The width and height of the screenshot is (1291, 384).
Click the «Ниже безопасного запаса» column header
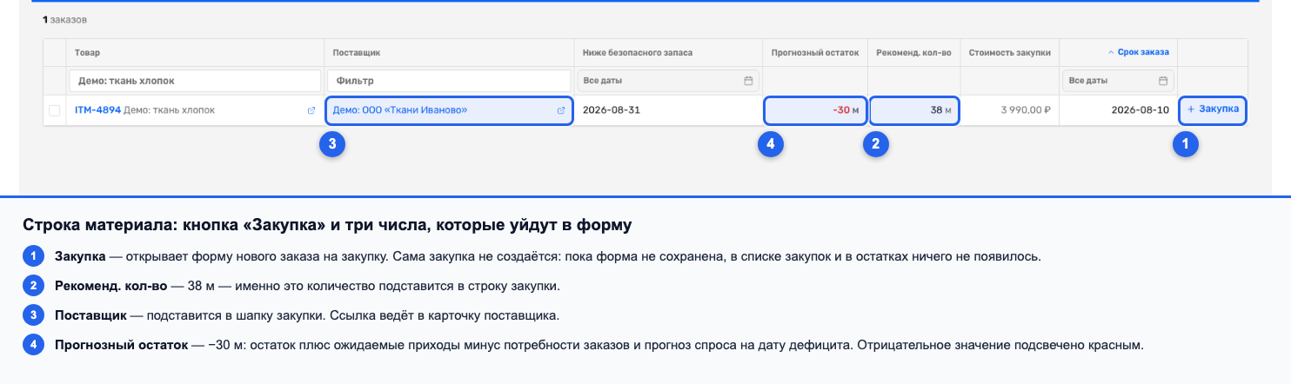[x=638, y=53]
